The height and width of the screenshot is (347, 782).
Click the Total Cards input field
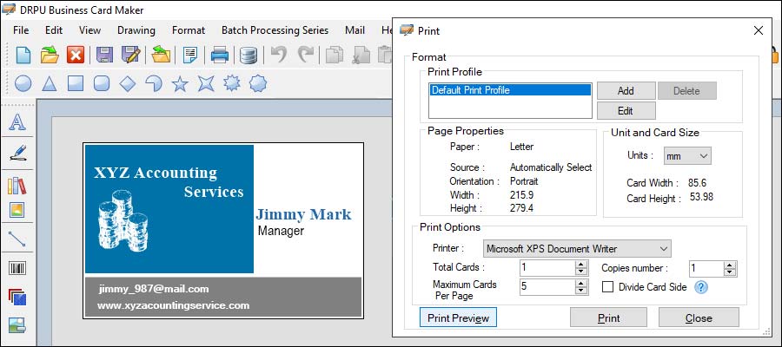[547, 268]
